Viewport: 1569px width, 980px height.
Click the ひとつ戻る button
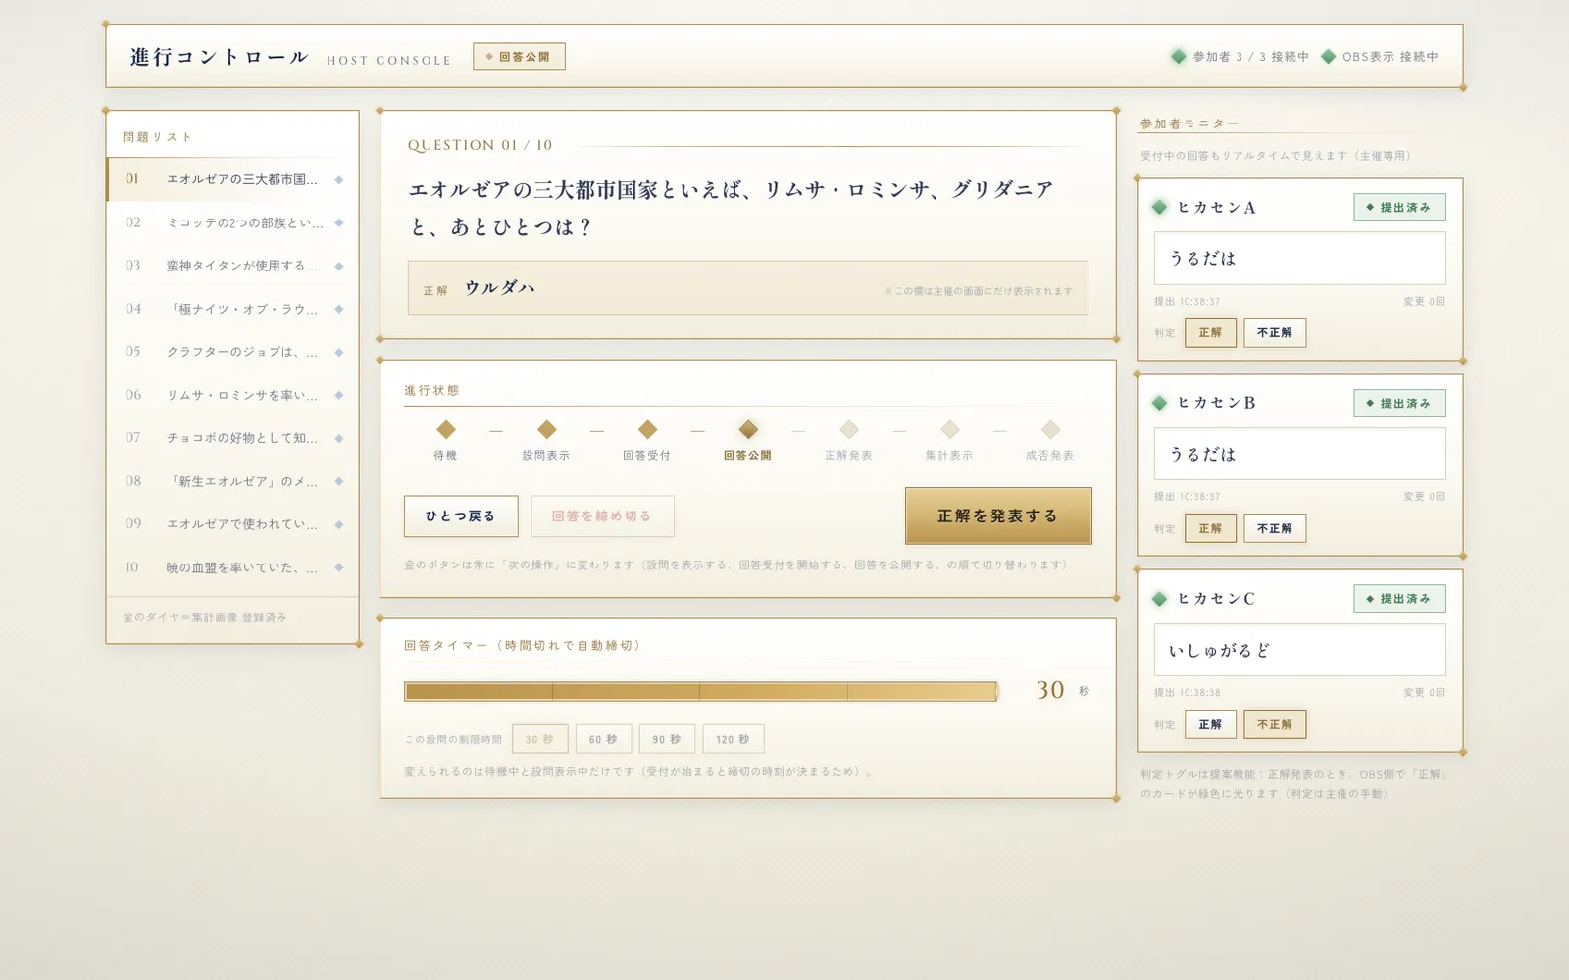[461, 516]
